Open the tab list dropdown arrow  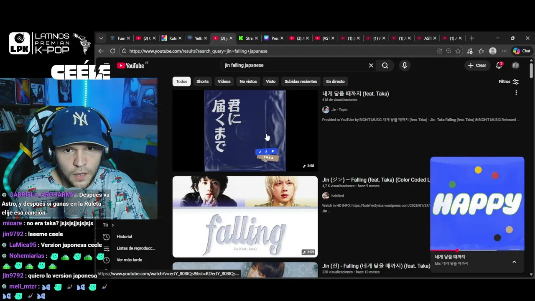pyautogui.click(x=101, y=38)
